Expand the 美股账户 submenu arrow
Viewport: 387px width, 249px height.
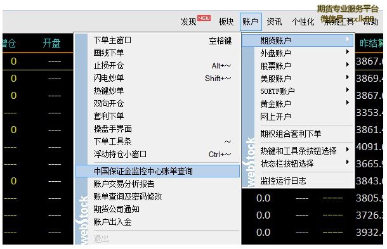point(348,77)
